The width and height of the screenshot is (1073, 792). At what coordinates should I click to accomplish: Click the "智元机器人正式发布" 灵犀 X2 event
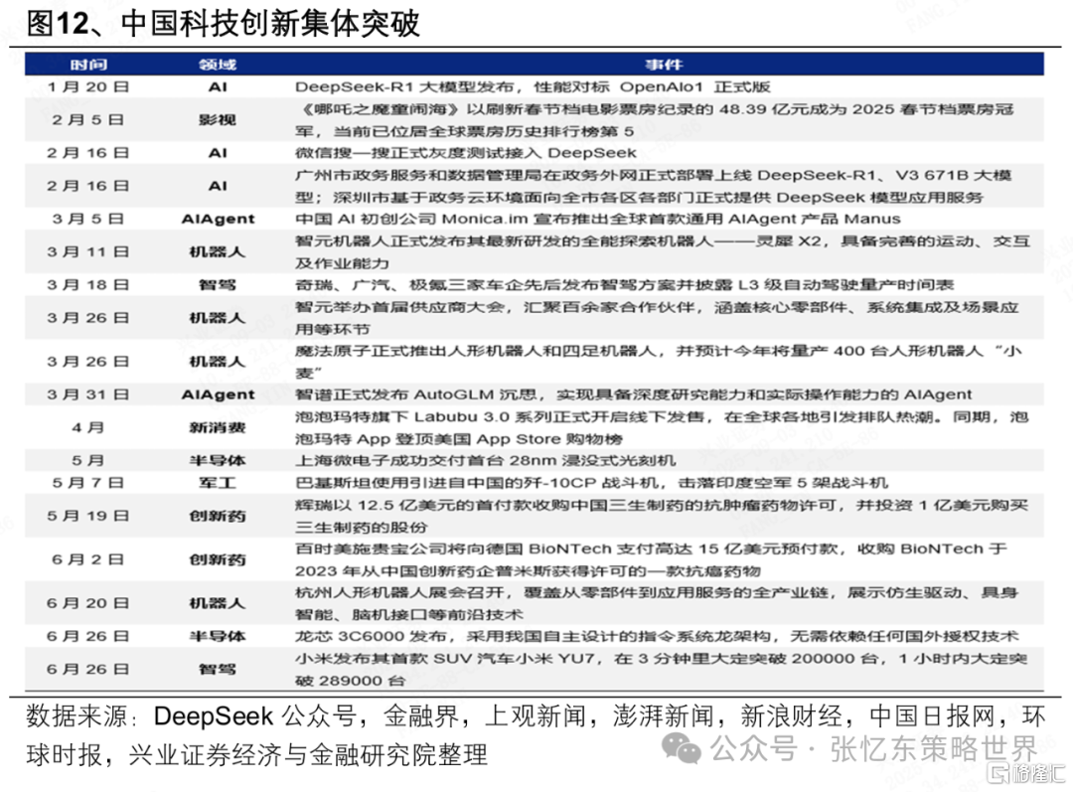[x=663, y=251]
